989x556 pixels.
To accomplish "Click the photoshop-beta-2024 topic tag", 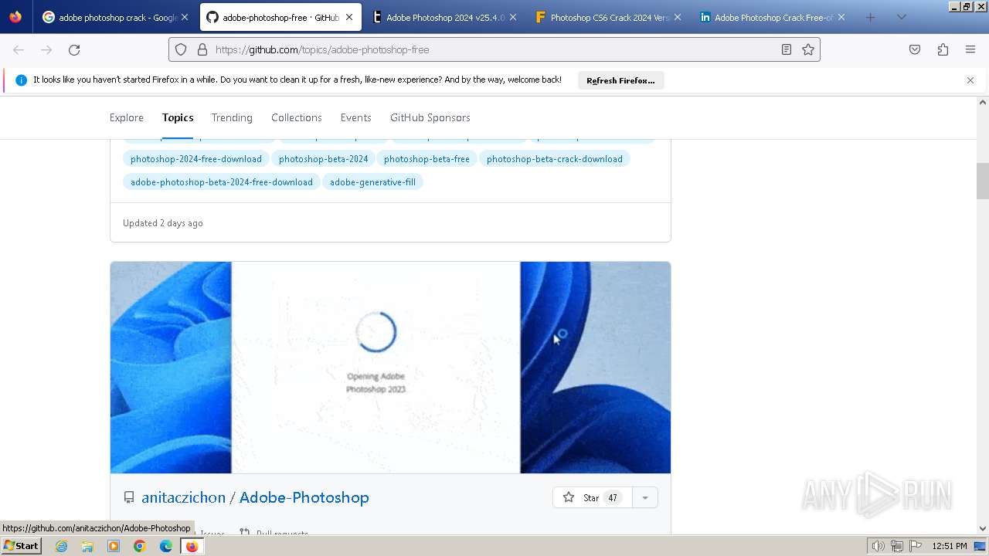I will coord(324,159).
